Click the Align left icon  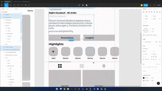[x=144, y=12]
